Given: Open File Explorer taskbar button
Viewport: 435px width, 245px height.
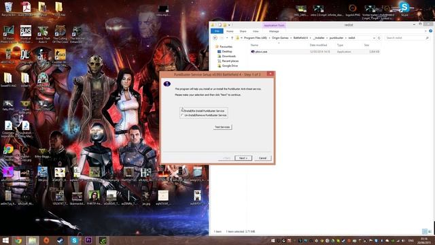Looking at the screenshot, I should [x=33, y=240].
